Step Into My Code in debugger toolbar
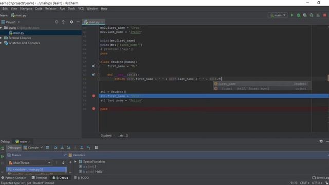The image size is (329, 185). (68, 147)
